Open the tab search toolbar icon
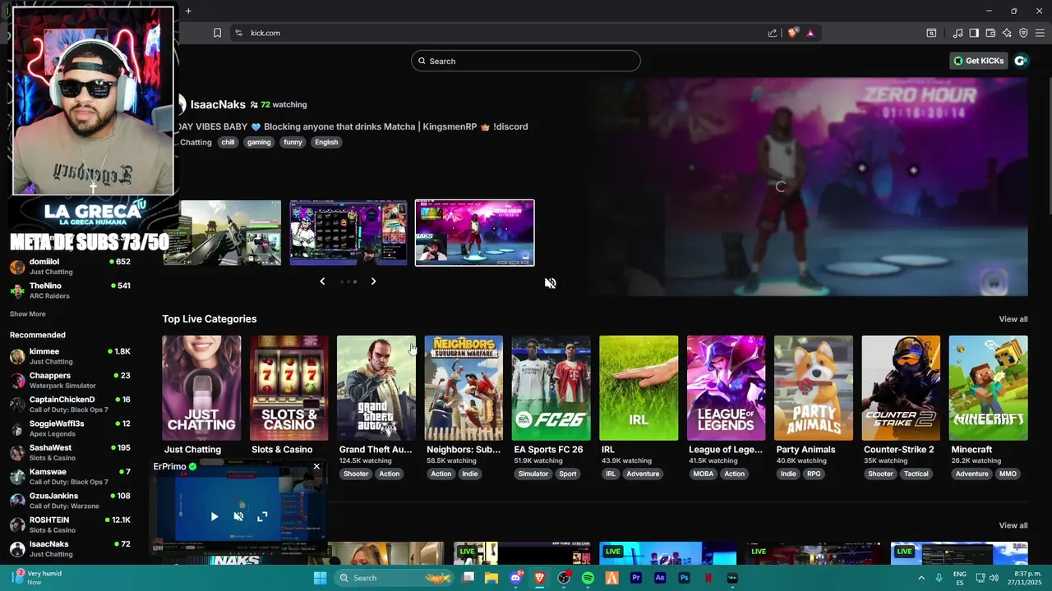Viewport: 1052px width, 591px height. (931, 33)
